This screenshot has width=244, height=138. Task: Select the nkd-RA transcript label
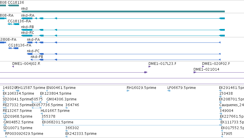pos(28,15)
